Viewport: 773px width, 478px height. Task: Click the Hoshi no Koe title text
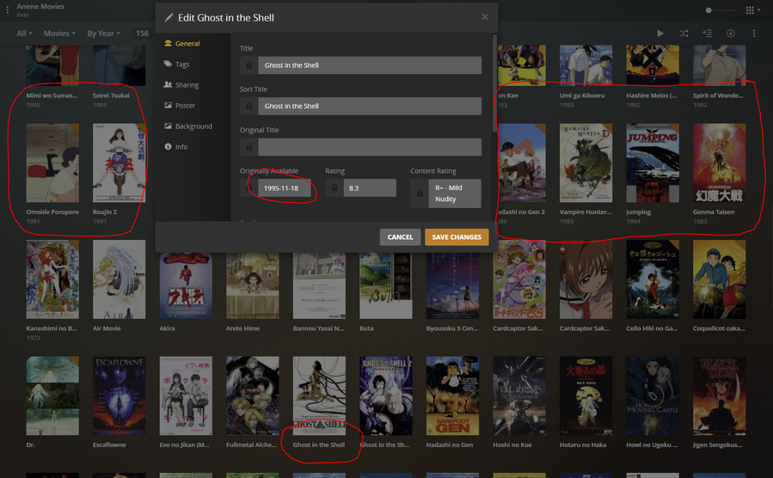tap(512, 444)
